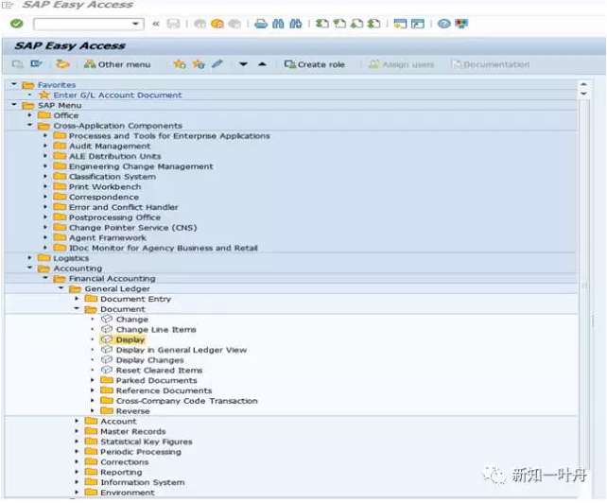Click the Other menu button

point(117,64)
